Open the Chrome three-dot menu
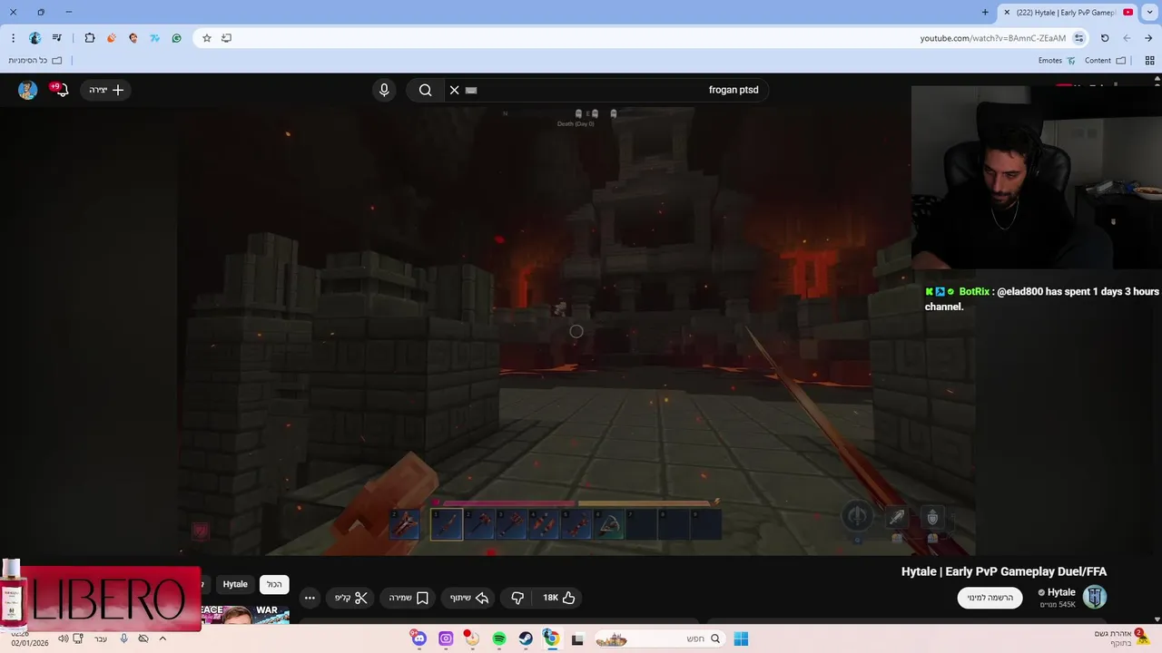The height and width of the screenshot is (653, 1162). pyautogui.click(x=13, y=38)
